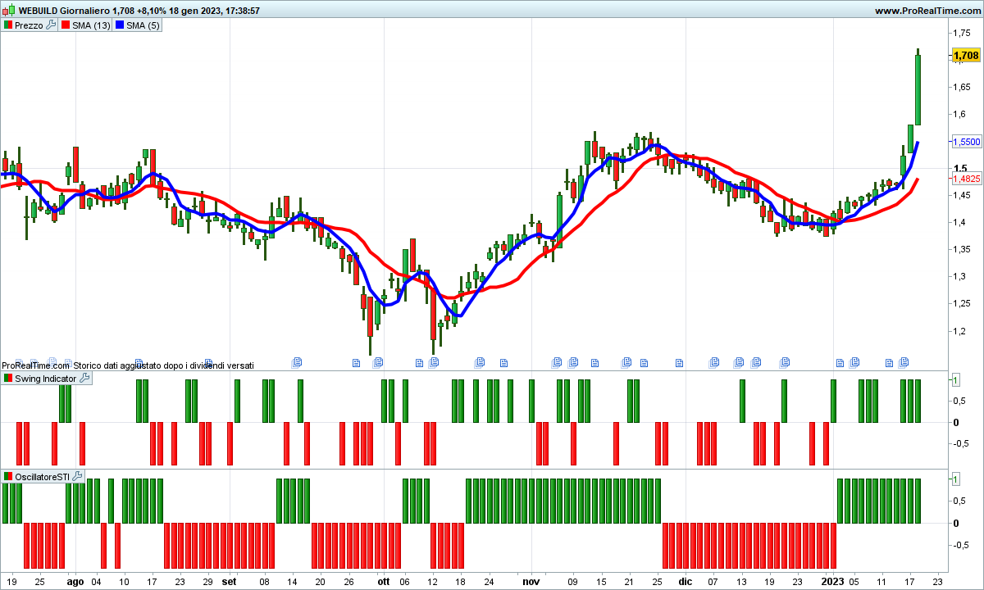The width and height of the screenshot is (984, 590).
Task: Open the www.ProRealTime.com link
Action: click(927, 11)
